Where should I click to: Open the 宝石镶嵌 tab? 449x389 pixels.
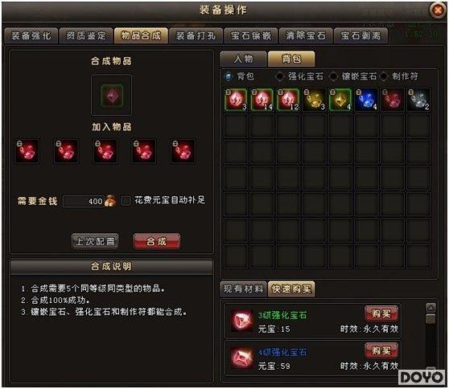click(251, 35)
